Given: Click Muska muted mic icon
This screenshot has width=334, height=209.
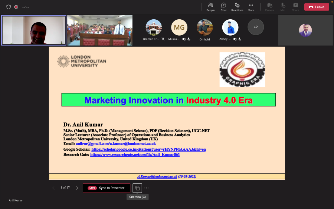Looking at the screenshot, I should click(x=189, y=39).
